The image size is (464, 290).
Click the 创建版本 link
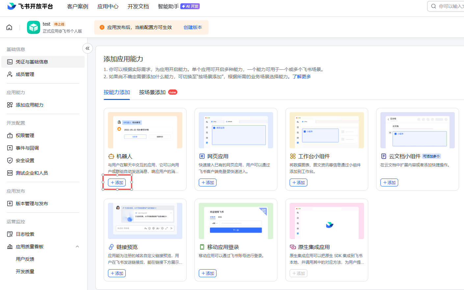[193, 27]
